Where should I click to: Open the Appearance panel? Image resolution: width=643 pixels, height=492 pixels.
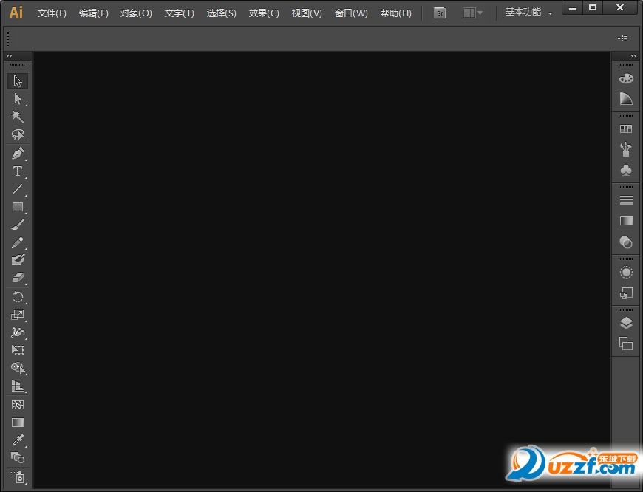coord(626,273)
